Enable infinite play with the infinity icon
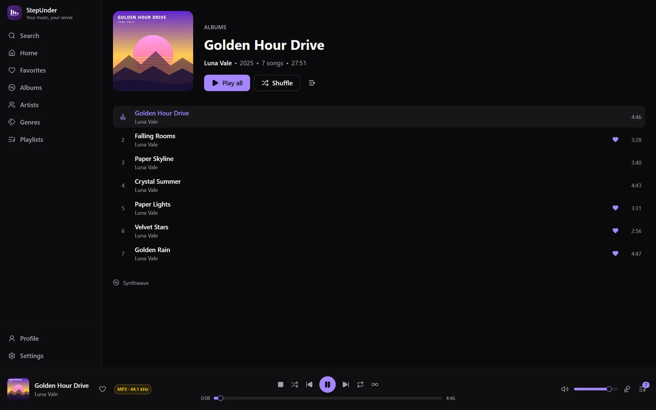656x410 pixels. click(375, 384)
